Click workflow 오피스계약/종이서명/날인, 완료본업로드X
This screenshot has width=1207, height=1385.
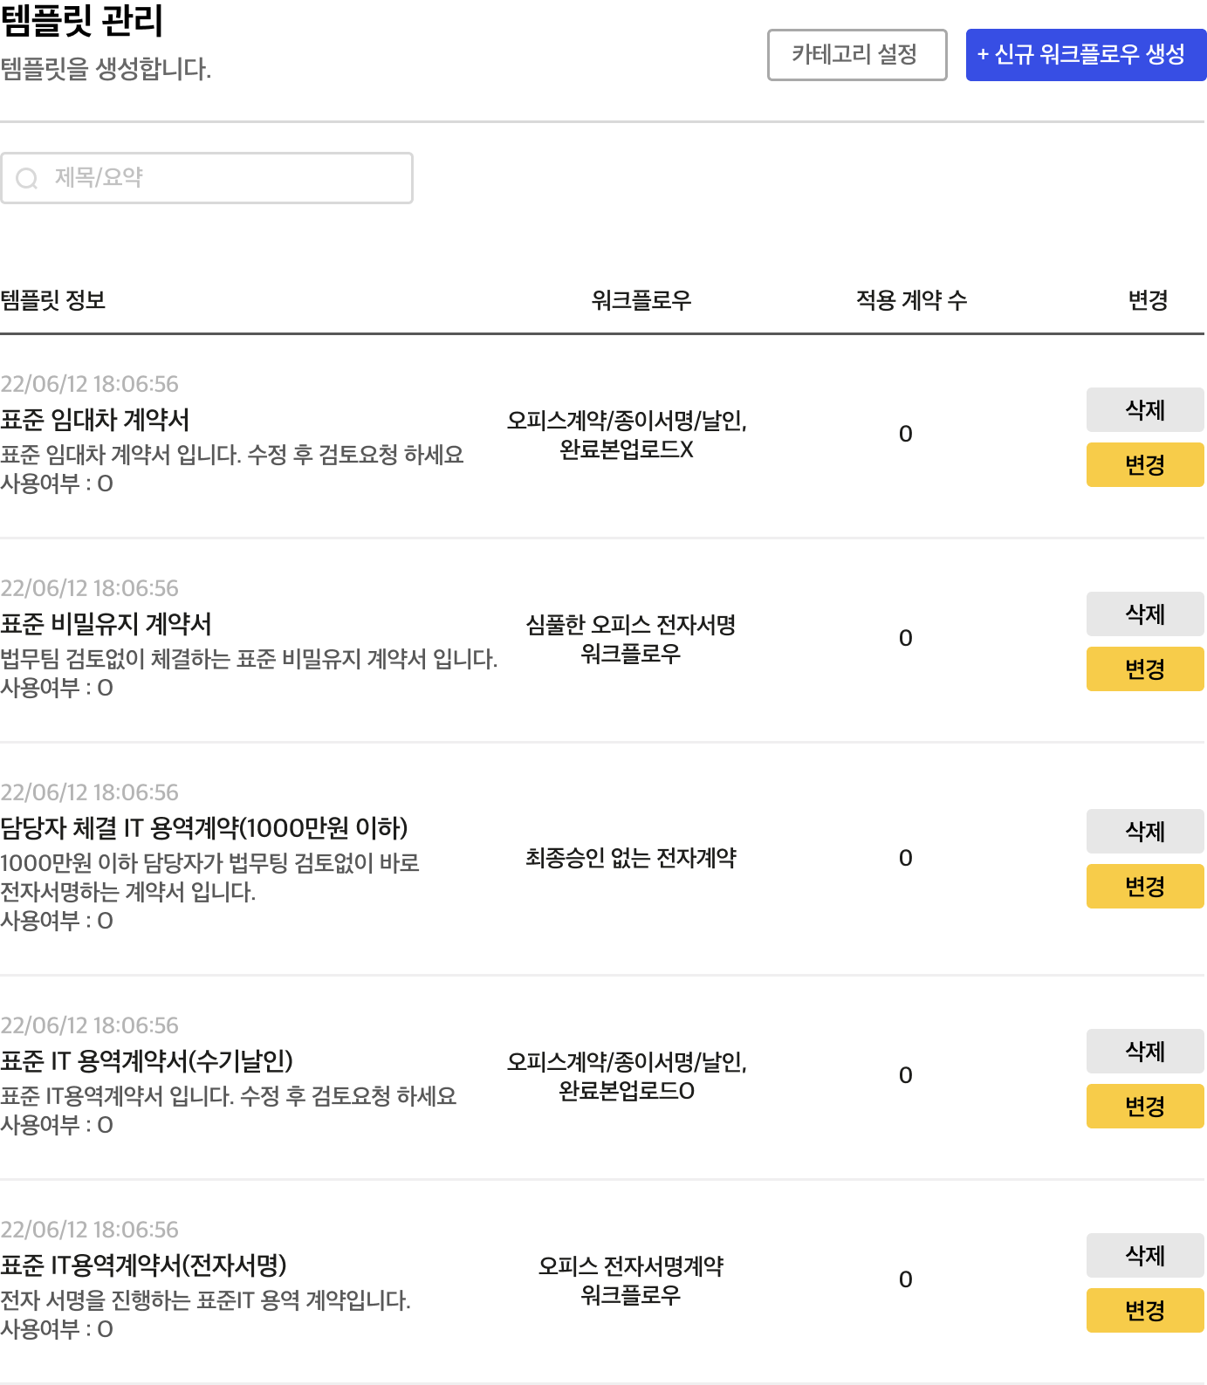click(x=627, y=435)
